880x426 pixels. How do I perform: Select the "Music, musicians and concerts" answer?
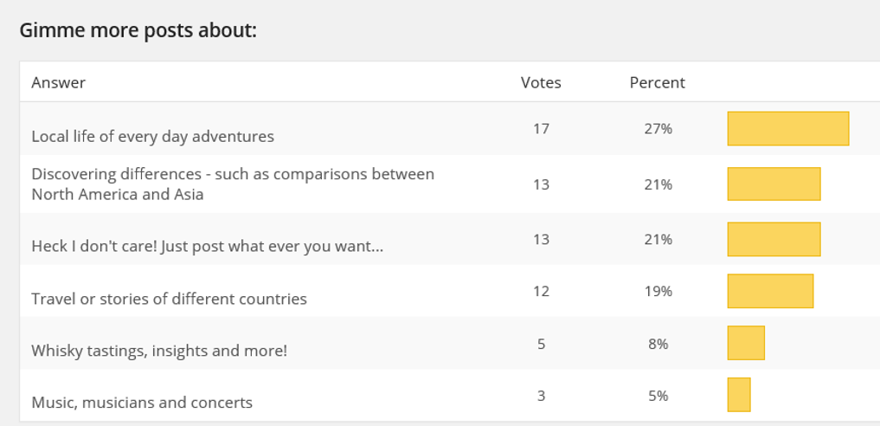click(142, 403)
